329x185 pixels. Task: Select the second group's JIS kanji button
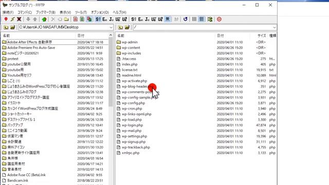click(x=147, y=20)
